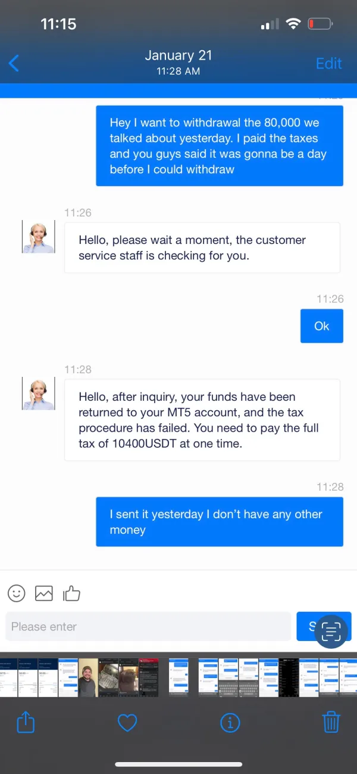Open the share sheet icon
357x774 pixels.
[26, 723]
